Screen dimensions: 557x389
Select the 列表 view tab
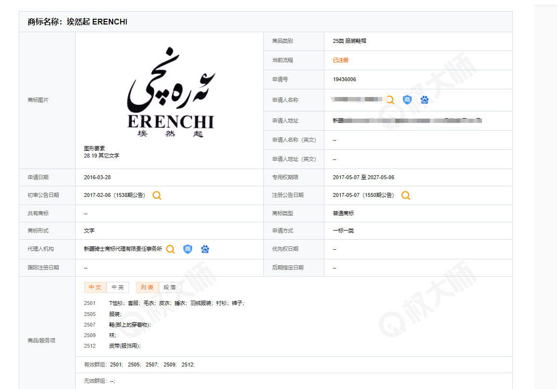click(147, 287)
